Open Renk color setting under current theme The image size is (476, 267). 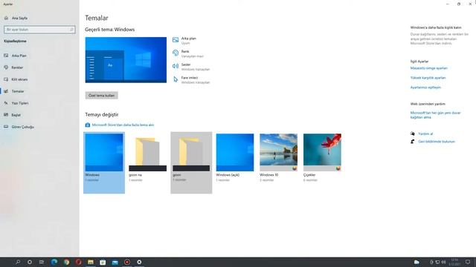tap(192, 54)
